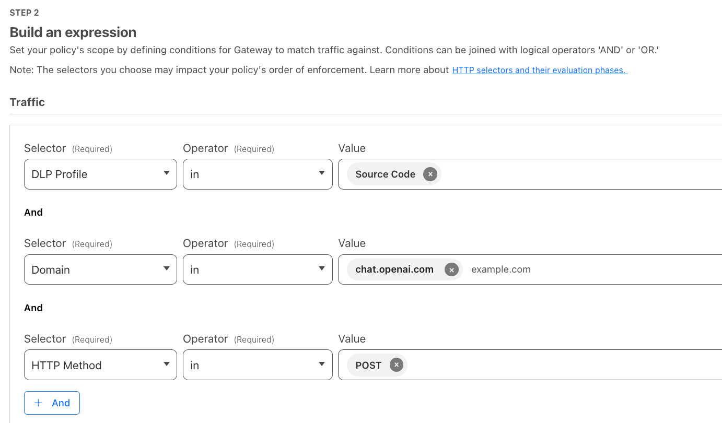This screenshot has width=722, height=423.
Task: Click the Build an expression heading
Action: 73,32
